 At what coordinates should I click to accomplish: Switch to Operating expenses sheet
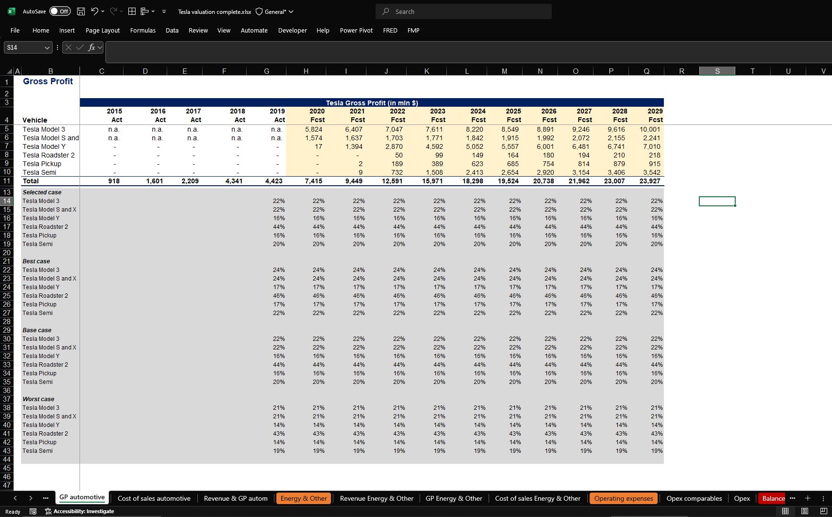(624, 498)
